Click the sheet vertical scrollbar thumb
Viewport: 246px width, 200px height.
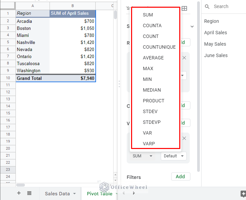(115, 15)
